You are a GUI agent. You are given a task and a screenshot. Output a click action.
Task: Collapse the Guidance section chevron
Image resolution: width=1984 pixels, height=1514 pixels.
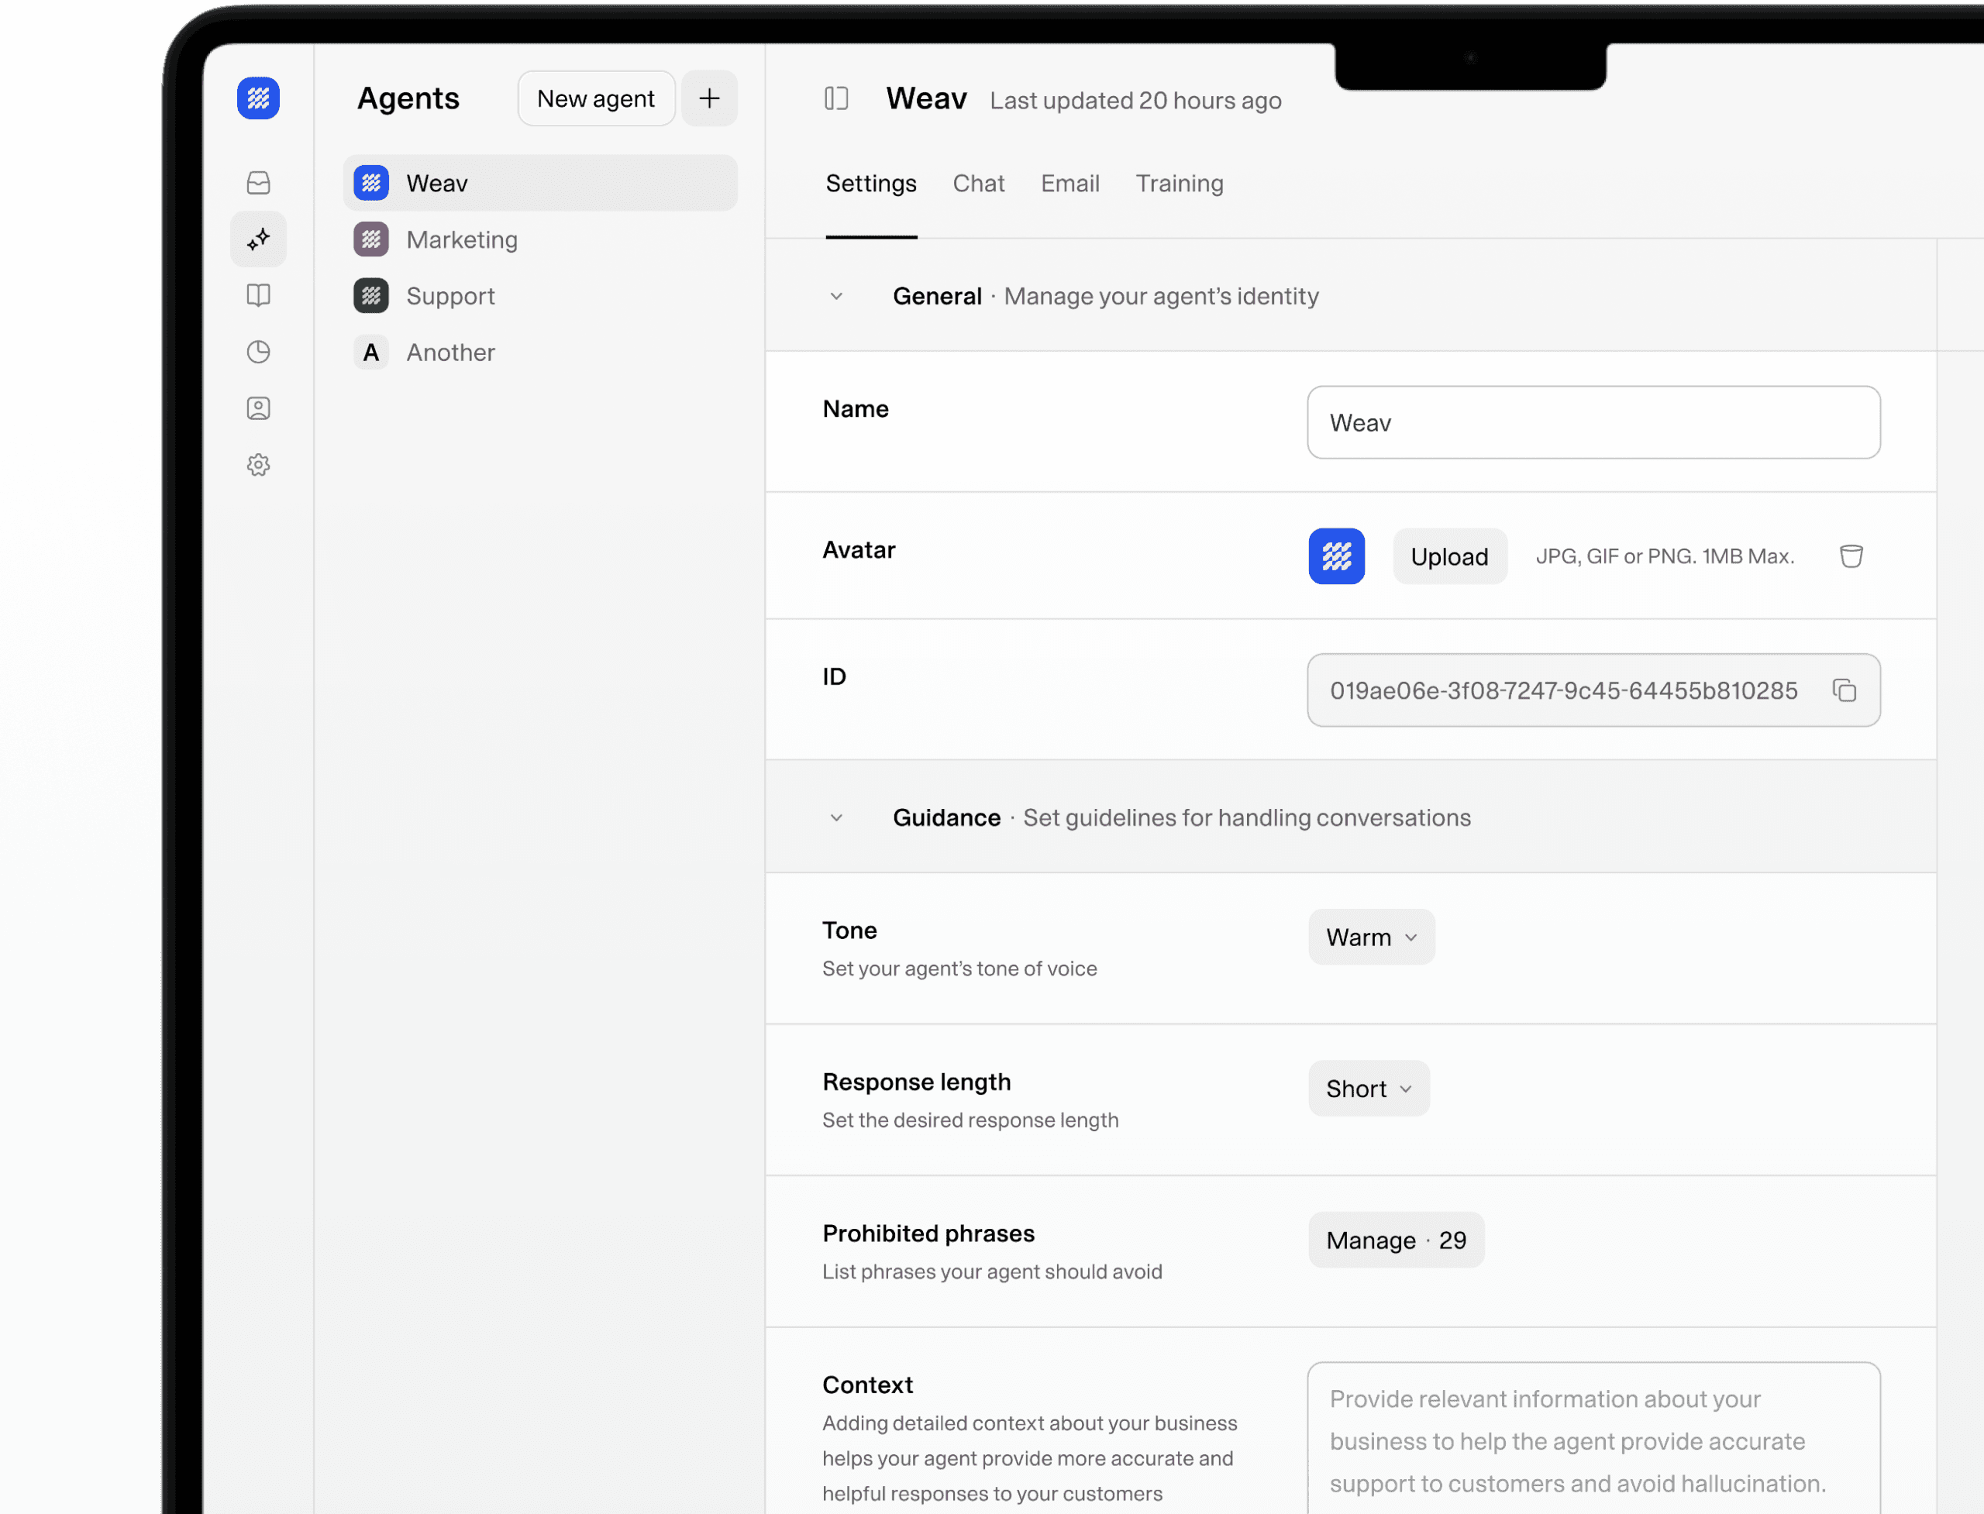pos(835,818)
